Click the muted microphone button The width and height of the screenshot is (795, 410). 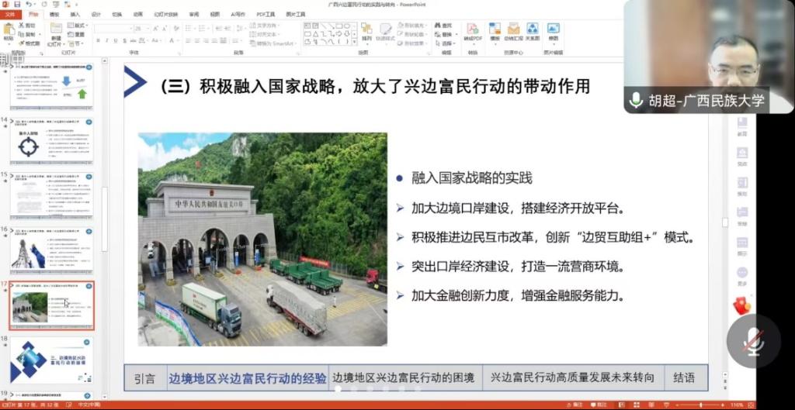753,342
